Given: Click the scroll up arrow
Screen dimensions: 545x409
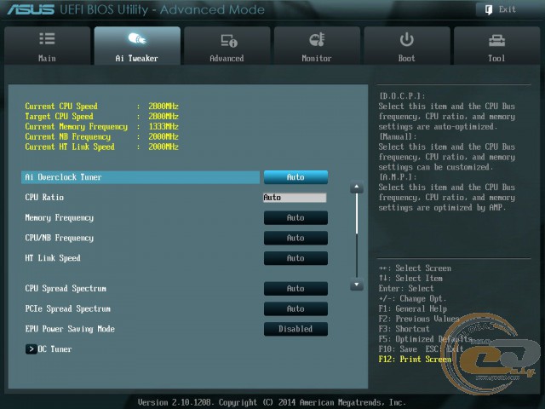Looking at the screenshot, I should 357,187.
